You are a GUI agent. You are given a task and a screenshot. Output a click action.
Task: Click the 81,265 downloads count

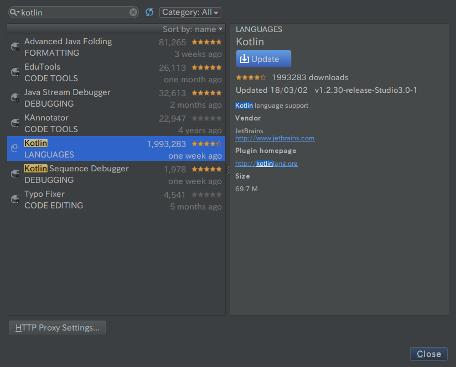tap(172, 43)
